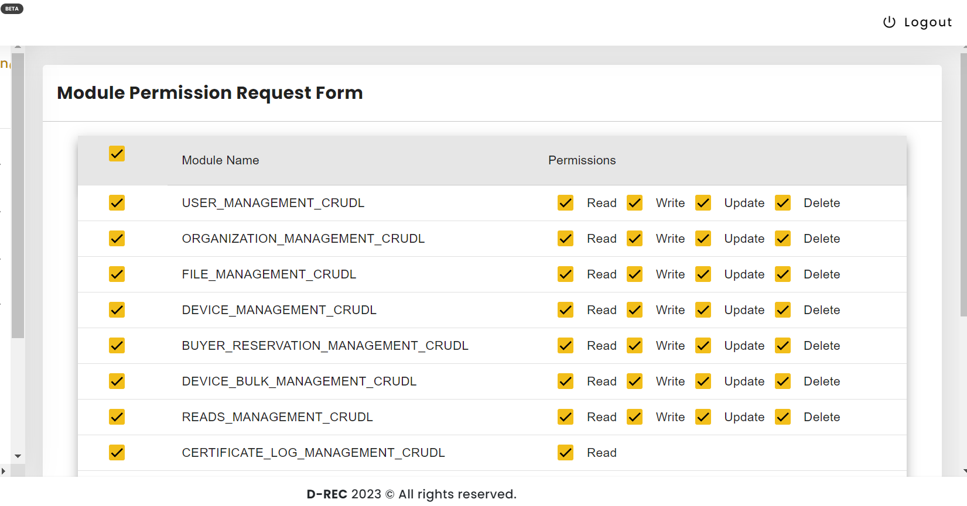The width and height of the screenshot is (967, 506).
Task: Click the BETA badge
Action: point(12,9)
